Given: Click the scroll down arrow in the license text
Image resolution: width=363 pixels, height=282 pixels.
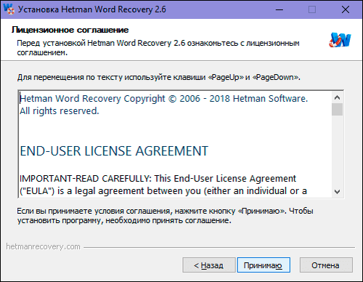Looking at the screenshot, I should [x=337, y=192].
